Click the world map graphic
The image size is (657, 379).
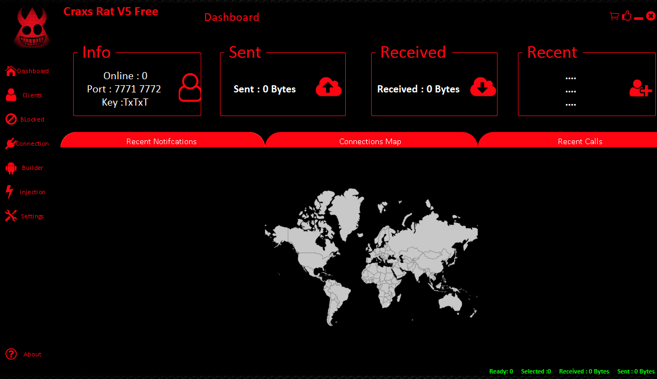tap(371, 257)
